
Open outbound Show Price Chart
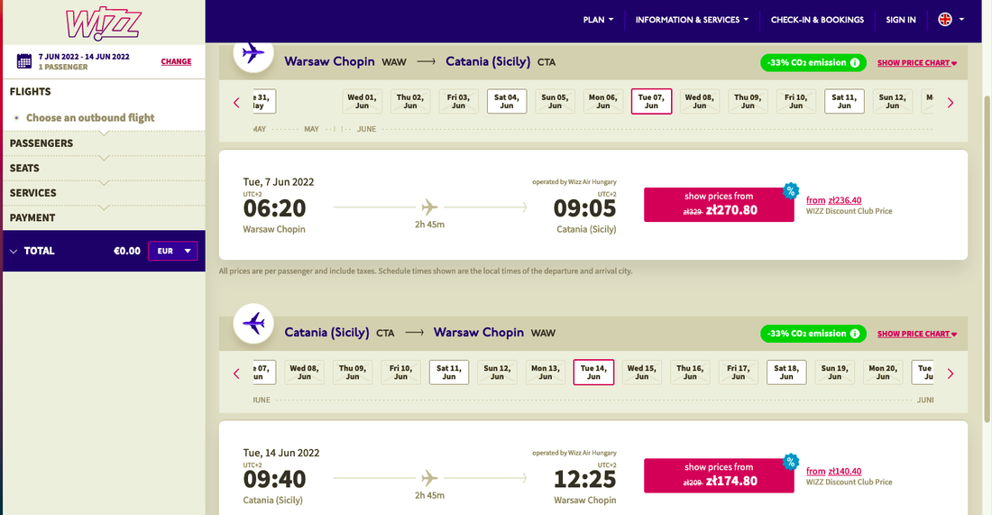[x=916, y=63]
